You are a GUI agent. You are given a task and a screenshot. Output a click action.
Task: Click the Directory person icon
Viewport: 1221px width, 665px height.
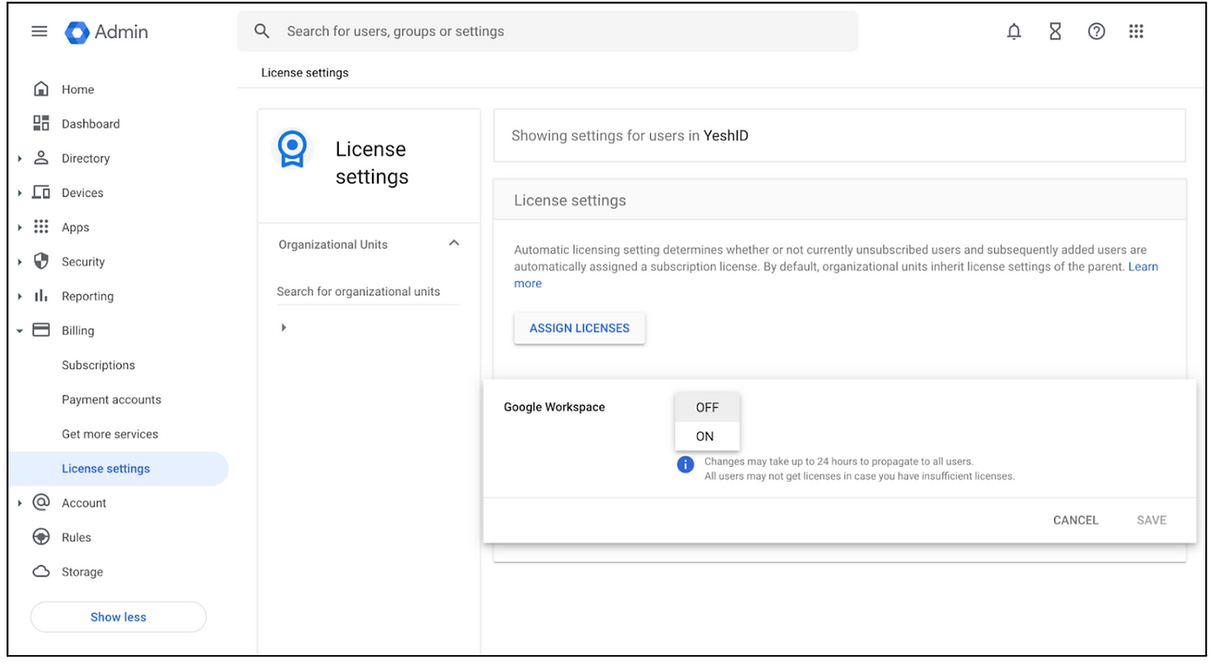tap(40, 158)
